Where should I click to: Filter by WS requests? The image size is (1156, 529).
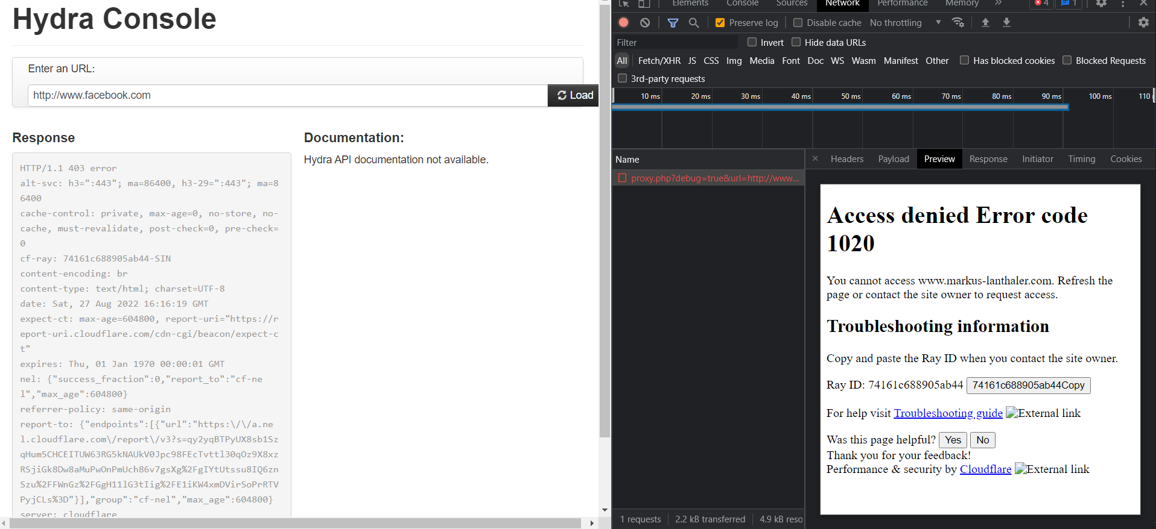(x=837, y=61)
